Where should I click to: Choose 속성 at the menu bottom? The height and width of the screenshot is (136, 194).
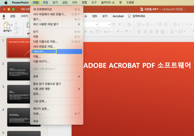[57, 121]
